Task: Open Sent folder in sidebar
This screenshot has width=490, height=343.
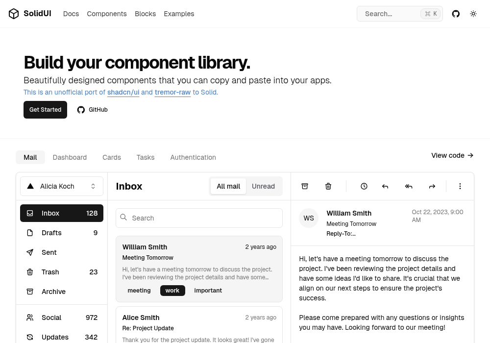Action: 62,252
